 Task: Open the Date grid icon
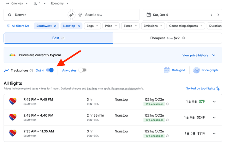[x=167, y=70]
